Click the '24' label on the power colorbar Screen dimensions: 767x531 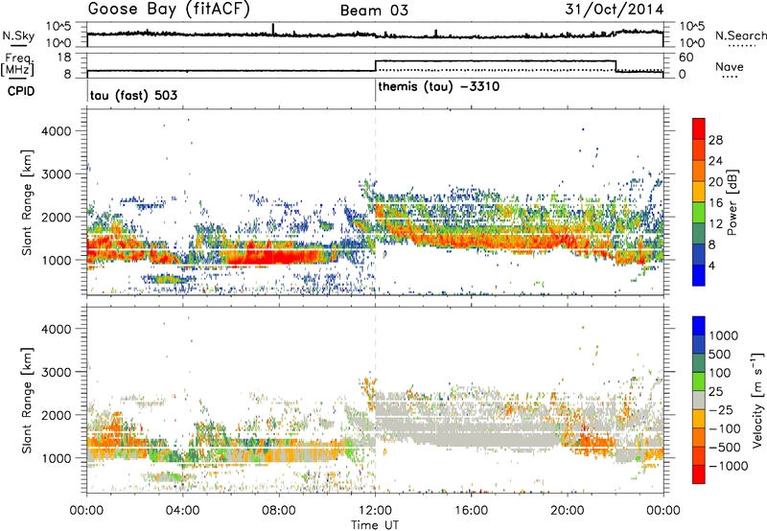pyautogui.click(x=715, y=161)
